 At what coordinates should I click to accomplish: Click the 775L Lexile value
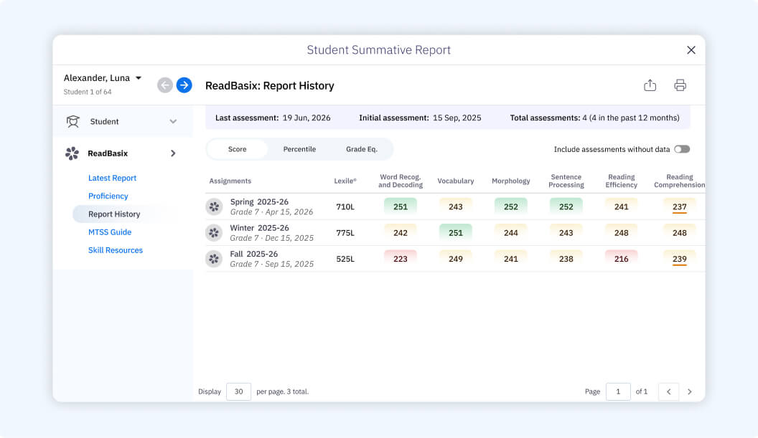tap(345, 233)
